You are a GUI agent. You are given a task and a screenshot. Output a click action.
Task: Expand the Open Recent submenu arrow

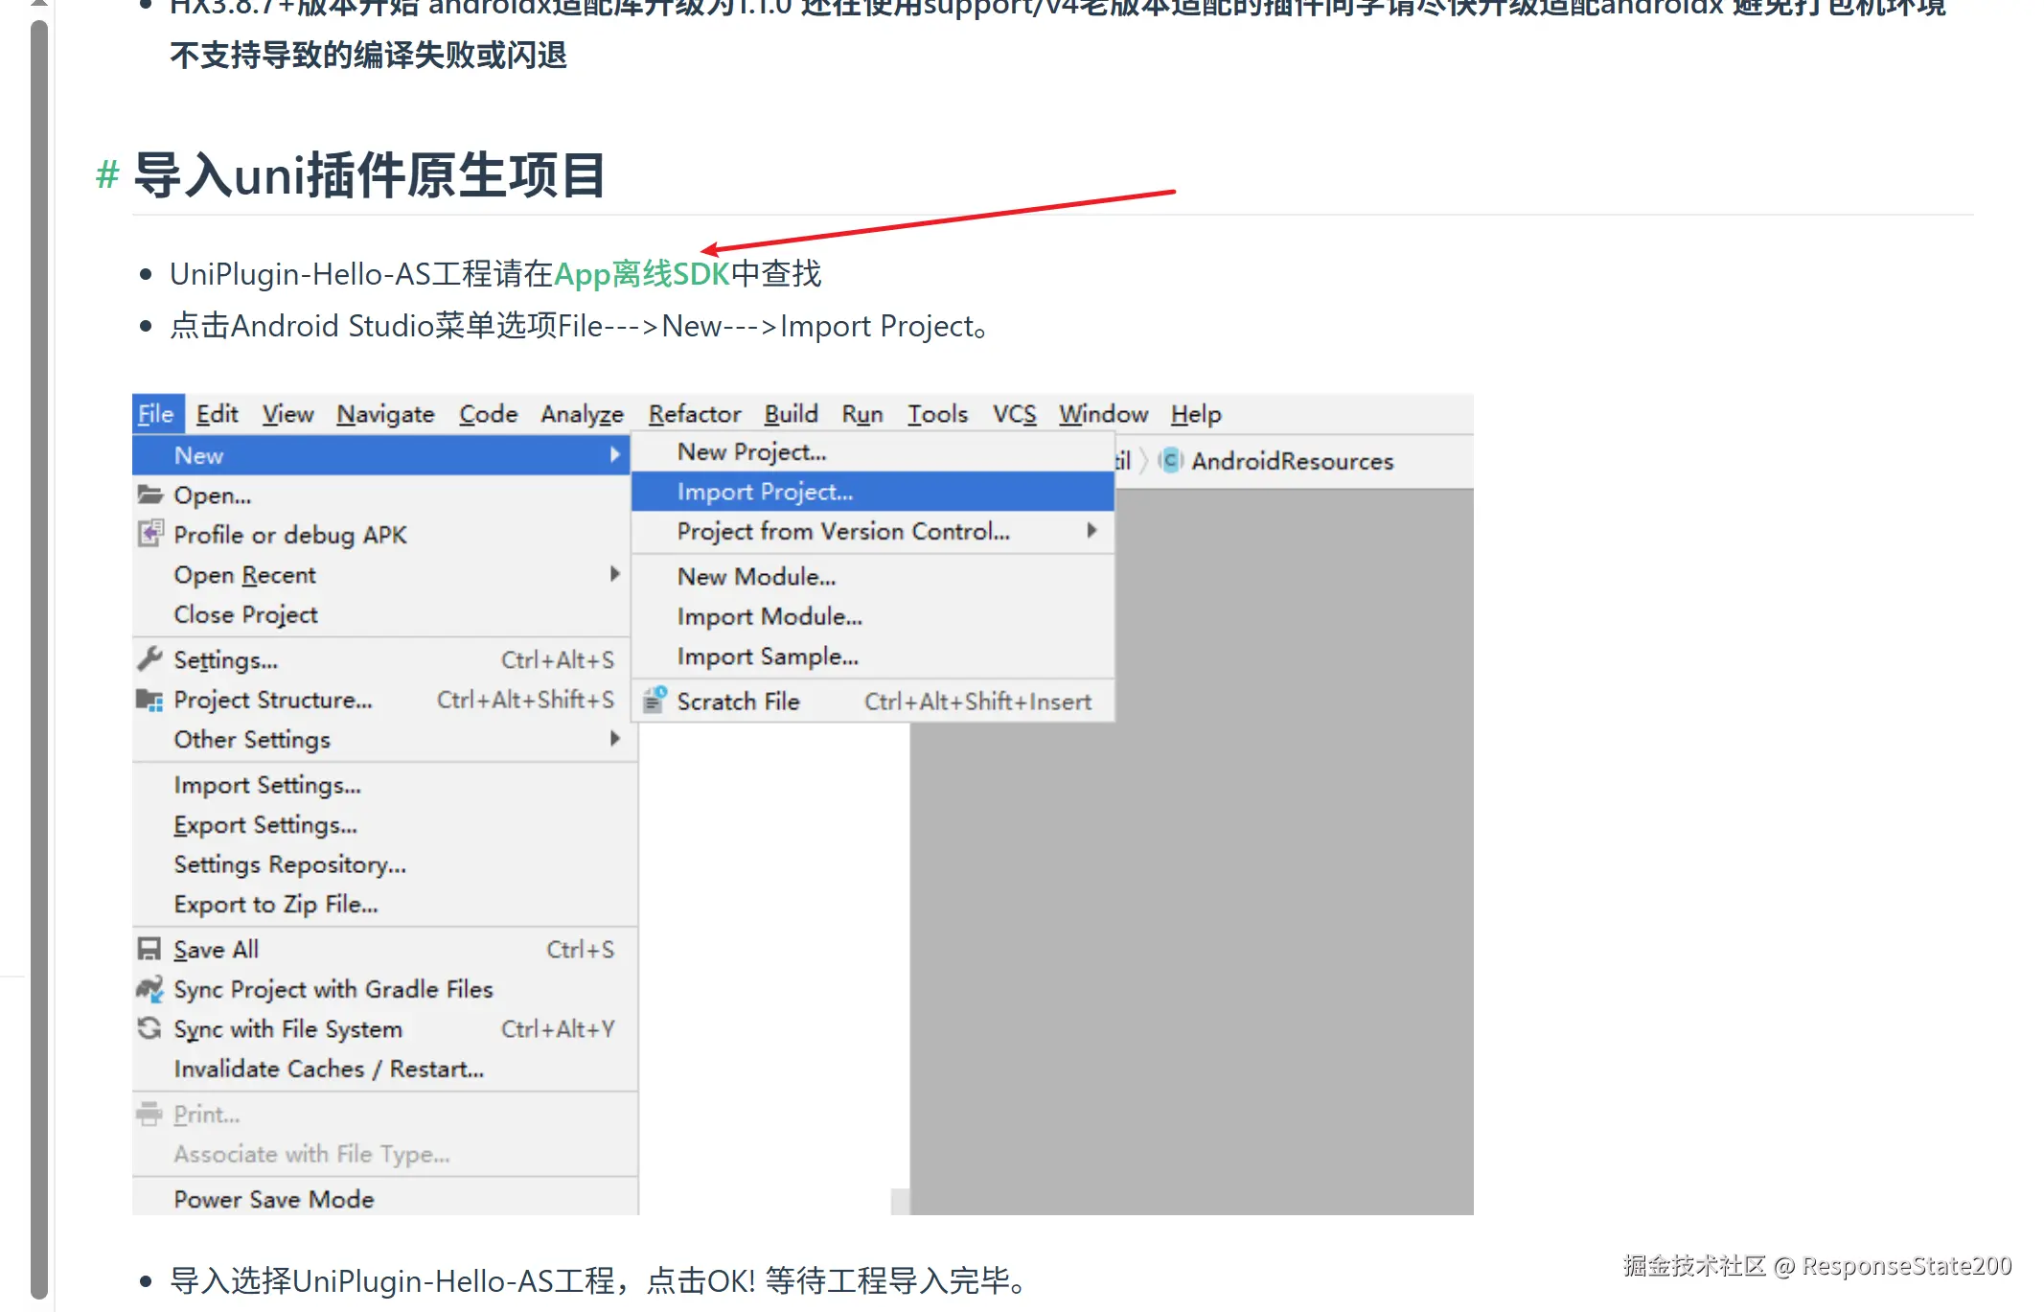pos(614,574)
